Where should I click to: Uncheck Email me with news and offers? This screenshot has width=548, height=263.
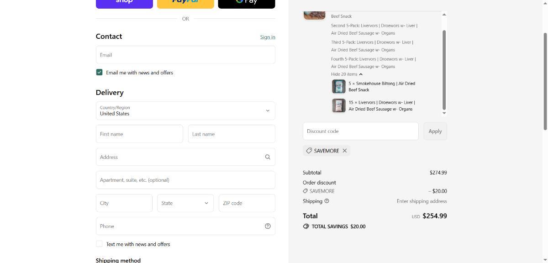click(x=99, y=72)
